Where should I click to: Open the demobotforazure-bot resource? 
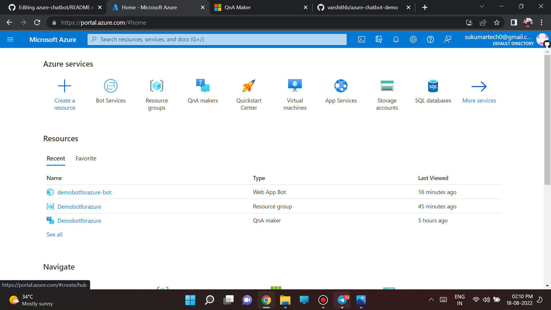84,192
